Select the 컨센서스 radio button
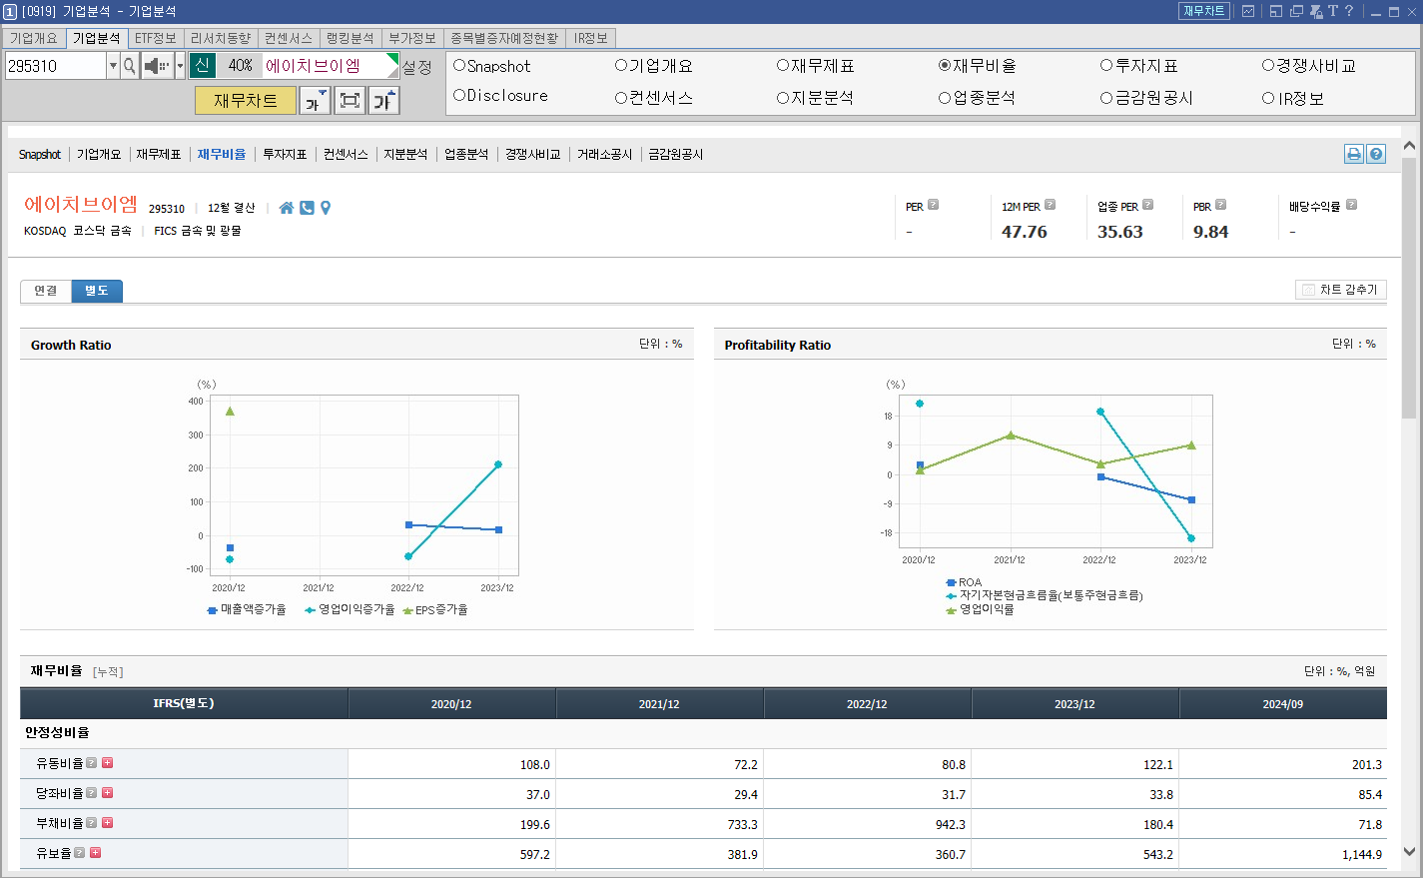Screen dimensions: 1423x878 pyautogui.click(x=621, y=98)
